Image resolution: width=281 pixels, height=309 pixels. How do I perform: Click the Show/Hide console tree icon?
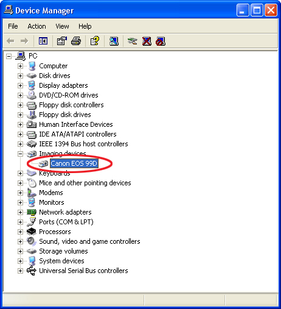(x=43, y=41)
